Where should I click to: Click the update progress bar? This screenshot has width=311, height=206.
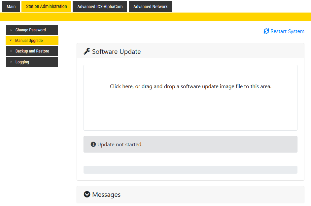pos(190,170)
